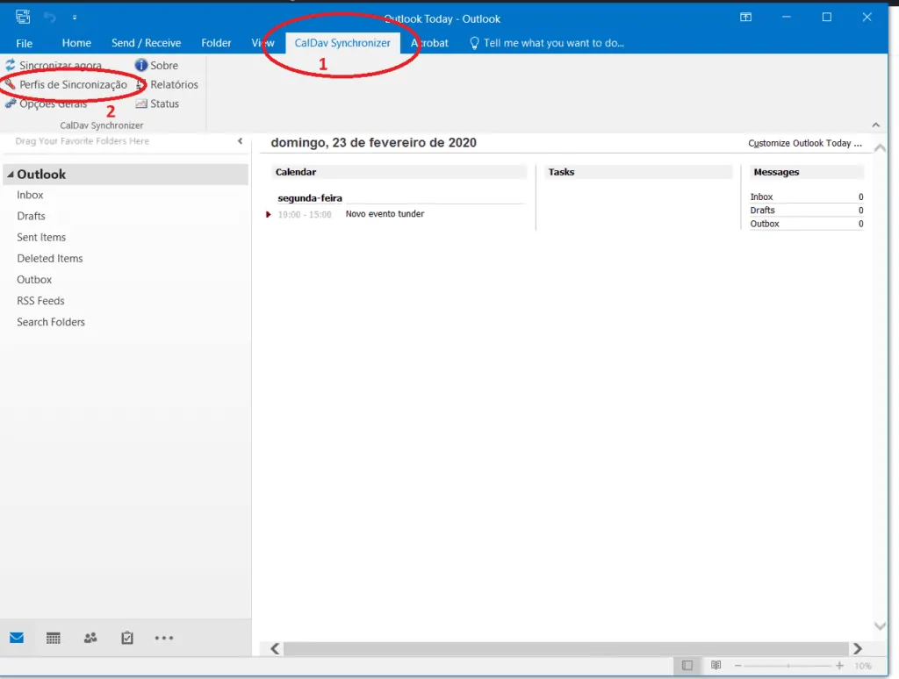The image size is (899, 679).
Task: Open Inbox from Messages list
Action: click(x=761, y=197)
